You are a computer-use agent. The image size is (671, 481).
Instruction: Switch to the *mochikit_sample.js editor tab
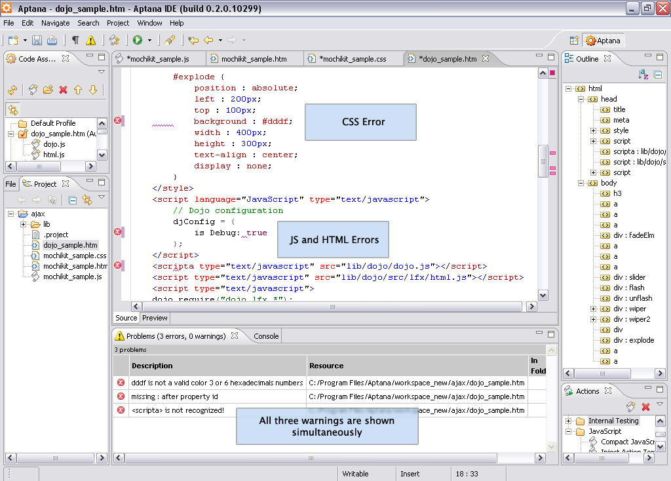pos(158,59)
